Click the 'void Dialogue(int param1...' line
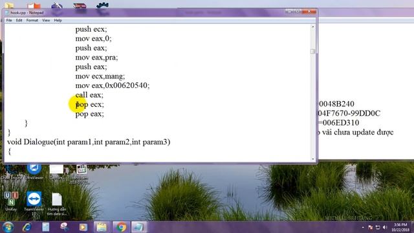Screen dimensions: 414x233 click(89, 142)
